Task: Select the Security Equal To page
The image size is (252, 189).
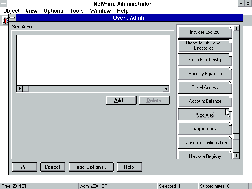Action: coord(205,74)
